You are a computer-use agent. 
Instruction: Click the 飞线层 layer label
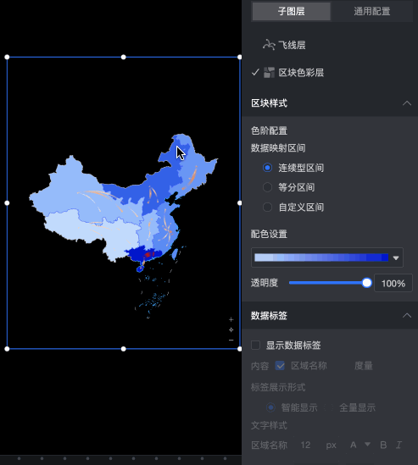pos(292,45)
